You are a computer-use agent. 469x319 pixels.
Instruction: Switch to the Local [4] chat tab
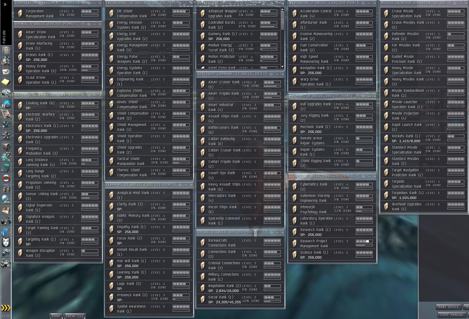tap(74, 316)
